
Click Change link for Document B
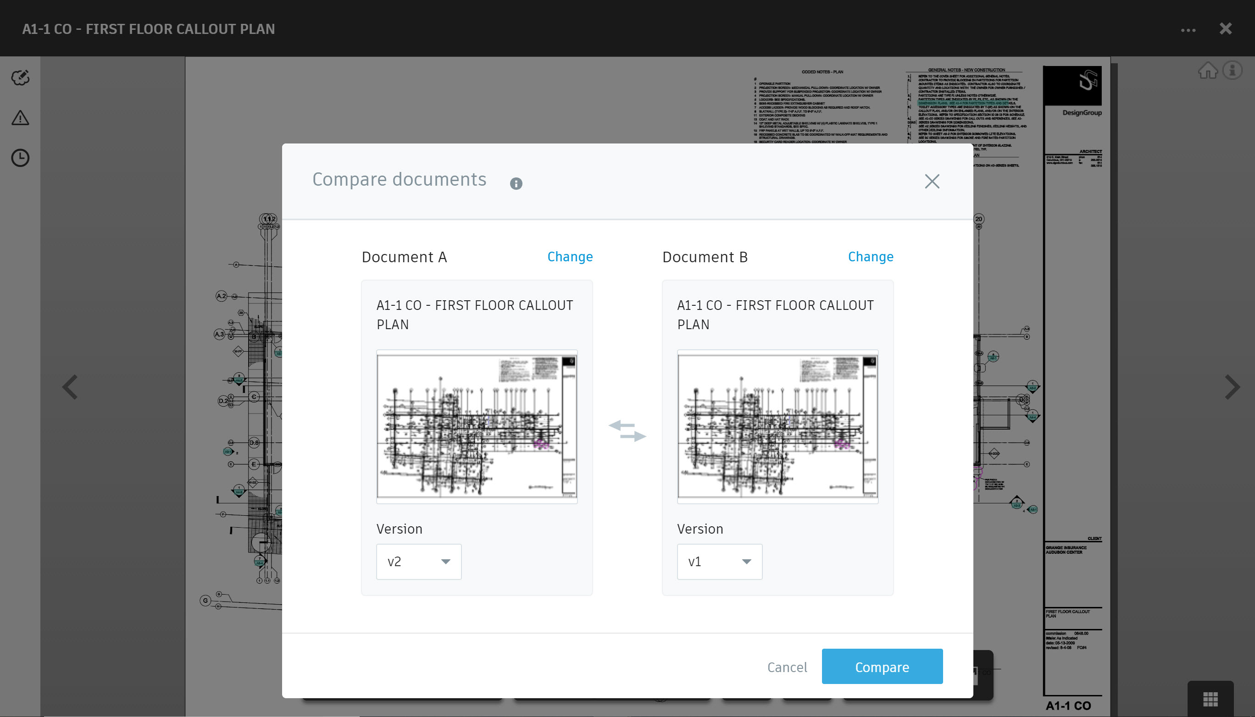point(870,257)
